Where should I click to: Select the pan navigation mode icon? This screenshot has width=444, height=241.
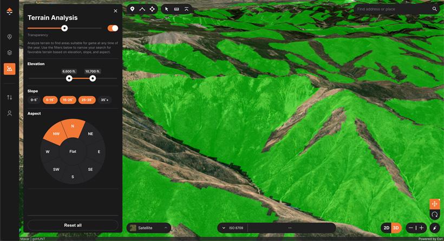435,204
